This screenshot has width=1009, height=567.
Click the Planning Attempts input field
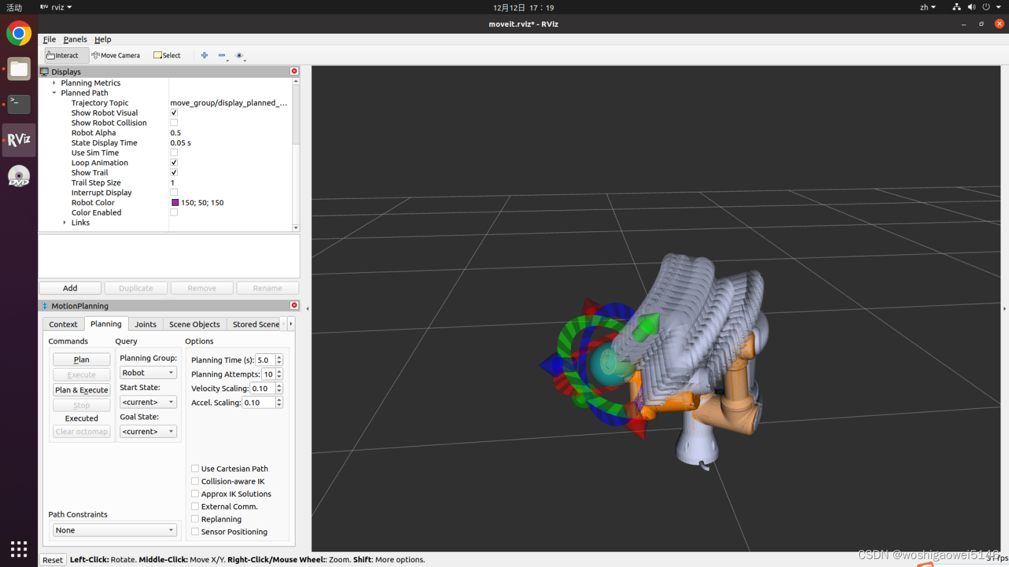pyautogui.click(x=268, y=374)
